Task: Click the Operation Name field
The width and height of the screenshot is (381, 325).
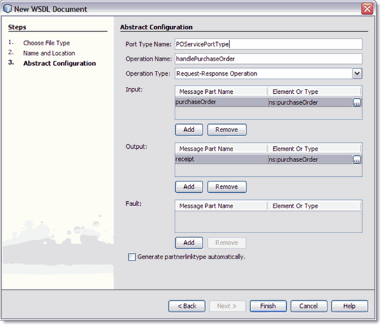Action: (268, 59)
